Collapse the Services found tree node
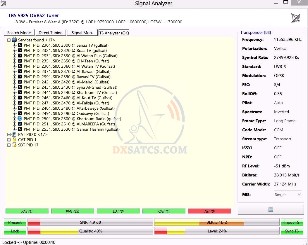 coord(9,40)
